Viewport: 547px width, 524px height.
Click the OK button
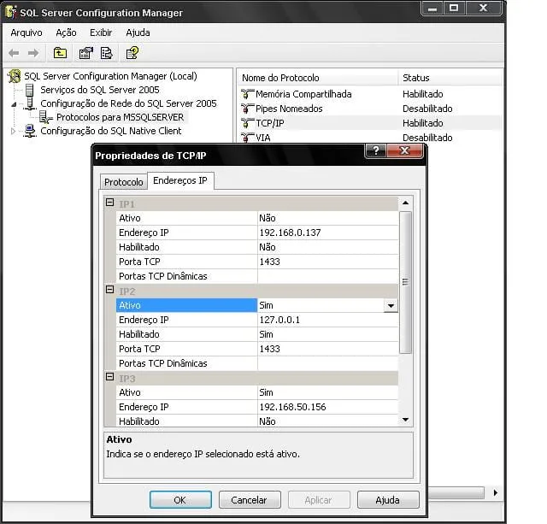pos(179,499)
